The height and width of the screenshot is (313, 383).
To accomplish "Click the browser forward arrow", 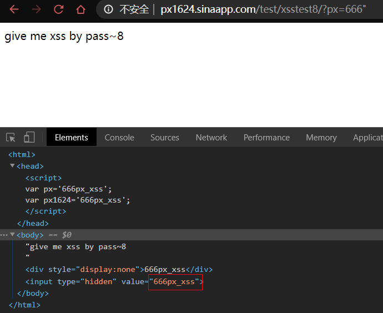I will click(36, 9).
